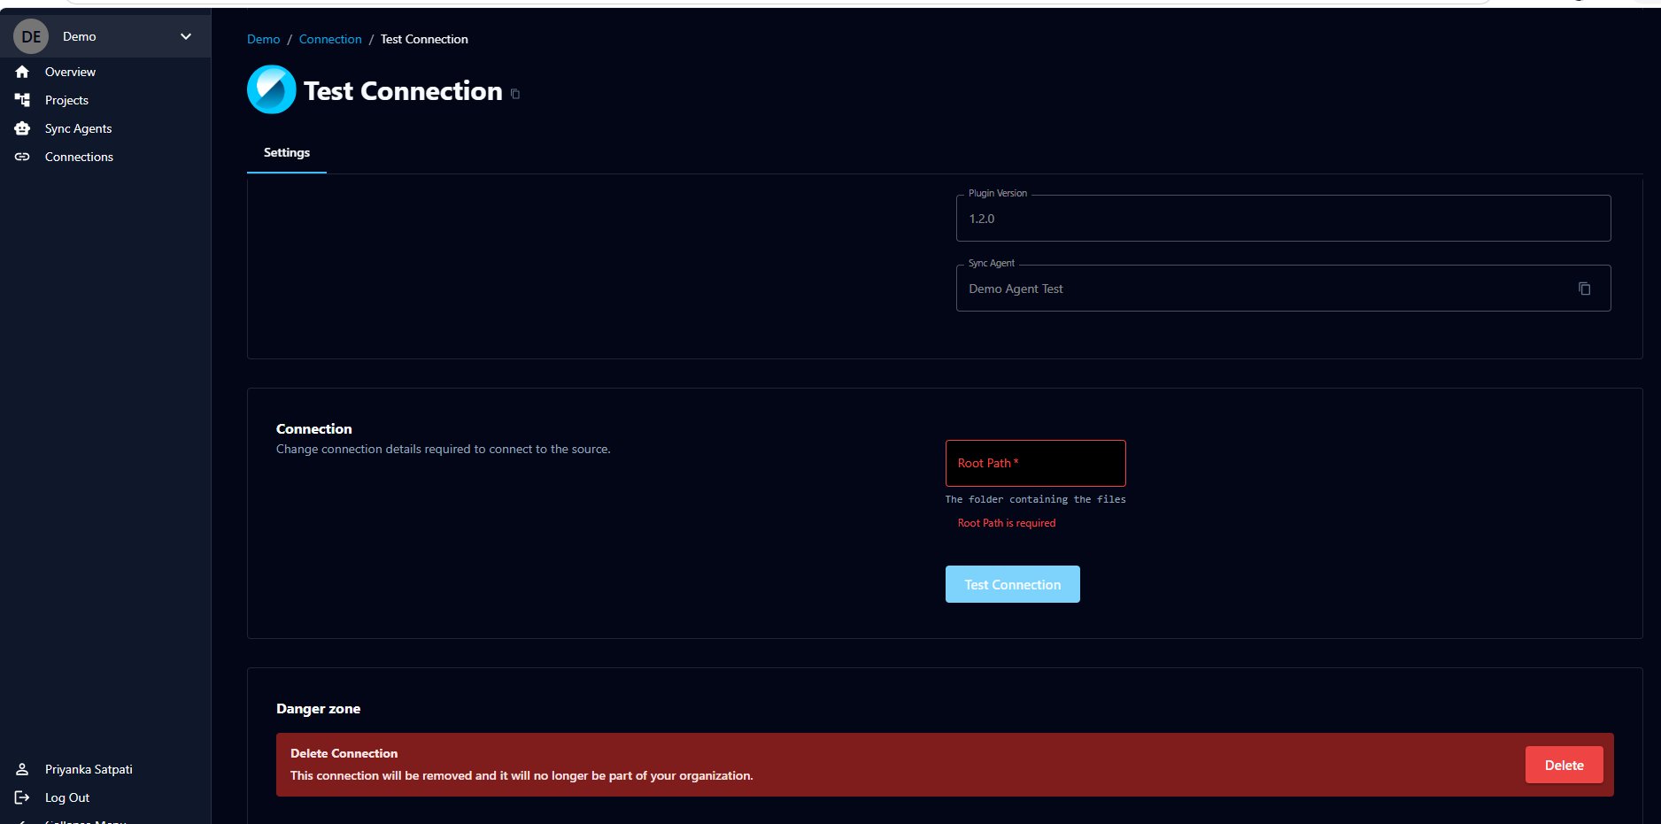Screen dimensions: 1661x824
Task: Copy the Test Connection title with copy icon
Action: 515,94
